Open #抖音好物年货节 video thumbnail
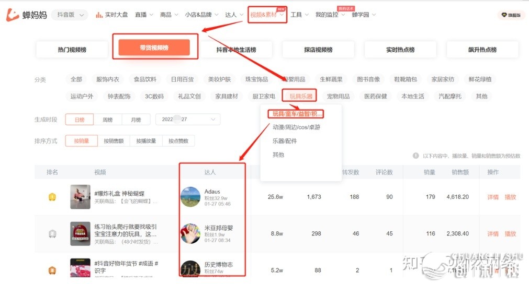 [80, 267]
